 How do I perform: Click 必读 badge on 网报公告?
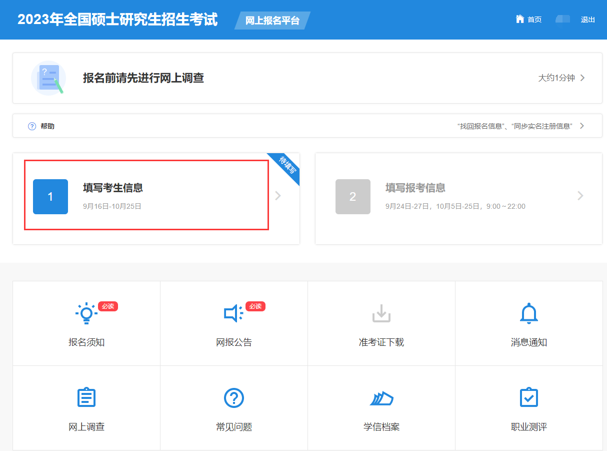[255, 306]
